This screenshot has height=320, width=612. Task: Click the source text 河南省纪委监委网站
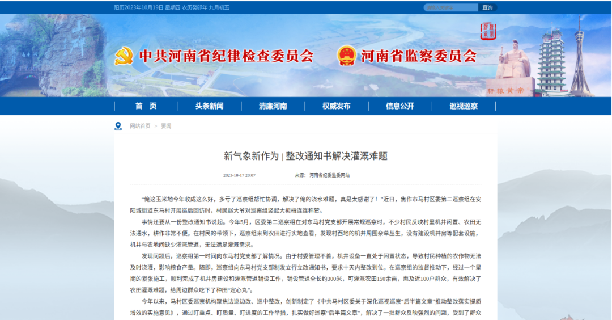[329, 175]
